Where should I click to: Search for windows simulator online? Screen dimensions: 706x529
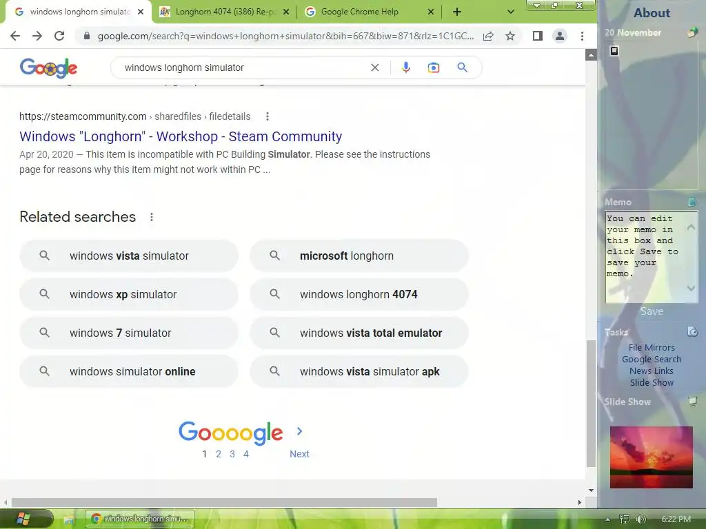[x=129, y=372]
